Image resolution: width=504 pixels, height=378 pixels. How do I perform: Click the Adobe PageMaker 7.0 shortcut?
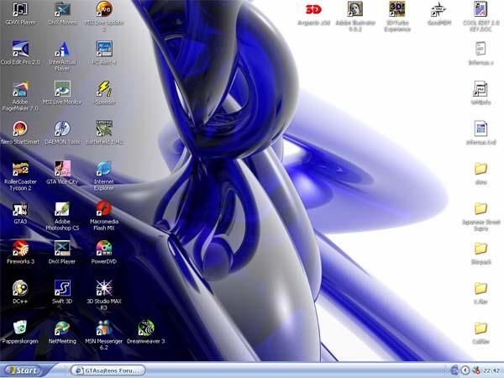(x=21, y=89)
